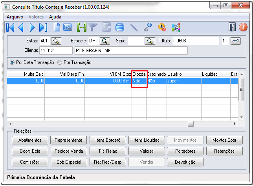Click the grid's scroll-up arrow
This screenshot has width=253, height=186.
pyautogui.click(x=242, y=74)
